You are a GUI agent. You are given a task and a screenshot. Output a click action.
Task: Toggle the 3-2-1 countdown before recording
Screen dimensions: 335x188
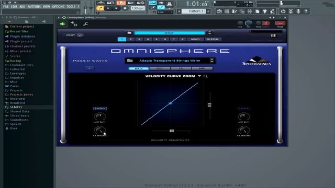pyautogui.click(x=121, y=3)
